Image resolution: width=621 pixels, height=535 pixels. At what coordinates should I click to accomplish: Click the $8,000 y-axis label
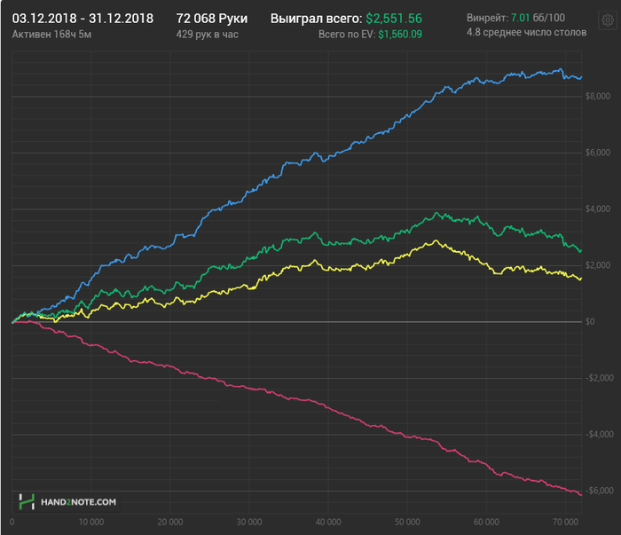pyautogui.click(x=598, y=96)
